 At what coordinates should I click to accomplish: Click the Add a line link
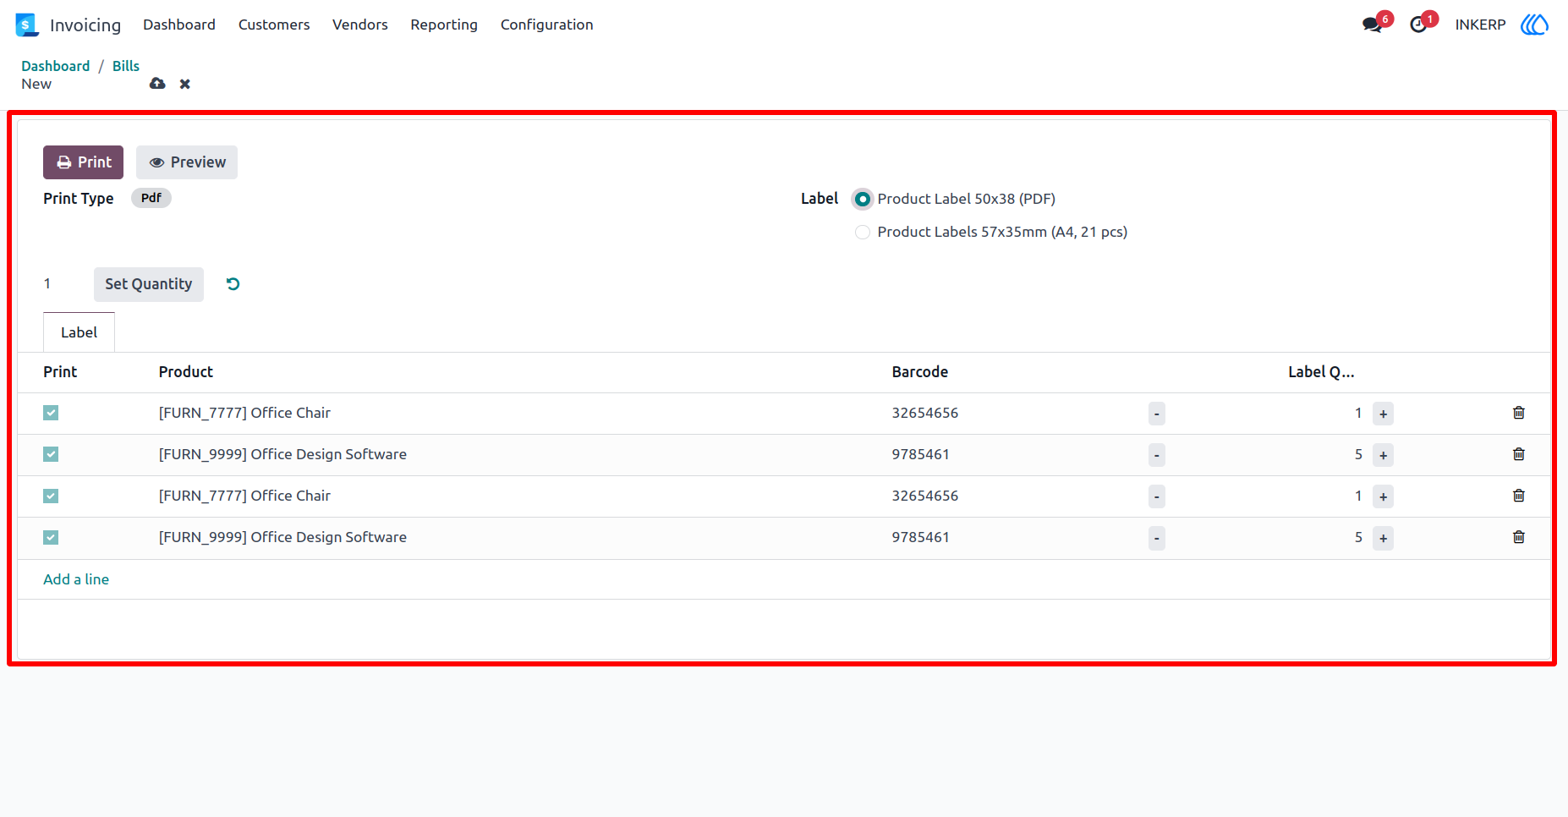[76, 579]
